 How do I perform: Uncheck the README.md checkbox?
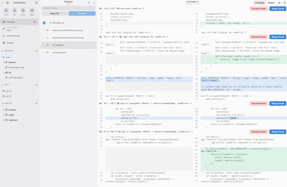[x=44, y=23]
